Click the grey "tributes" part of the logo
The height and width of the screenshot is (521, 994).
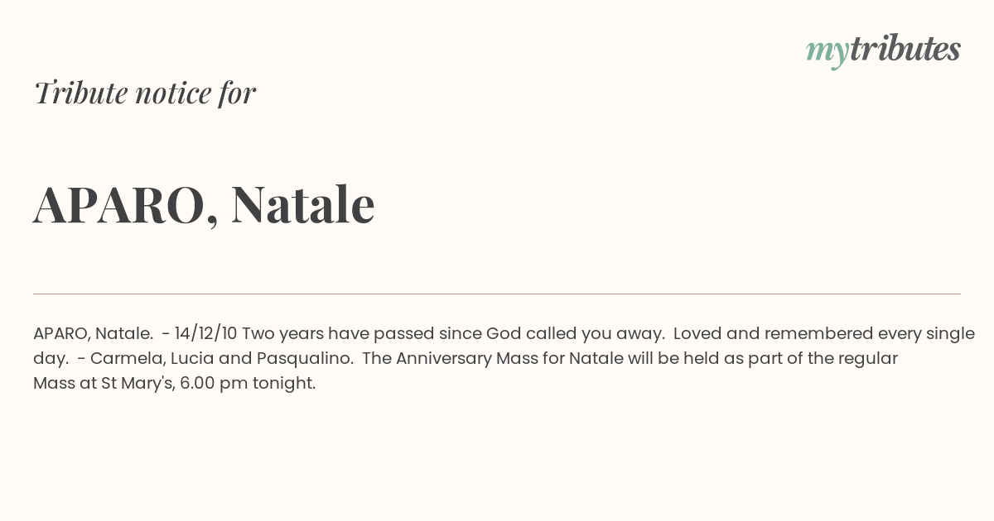905,49
